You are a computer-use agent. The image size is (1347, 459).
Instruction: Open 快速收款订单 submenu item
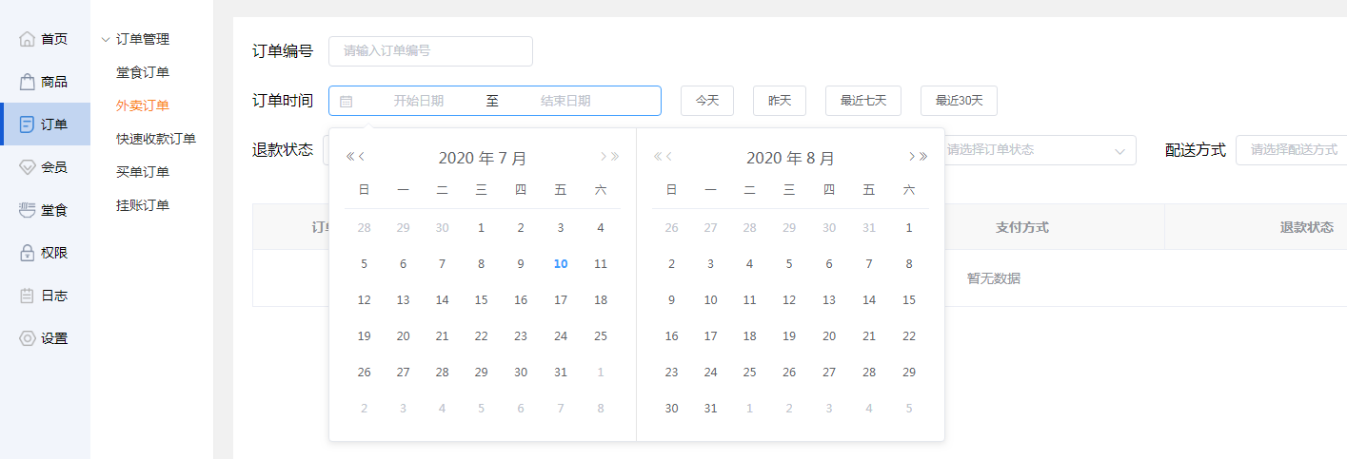pos(156,139)
